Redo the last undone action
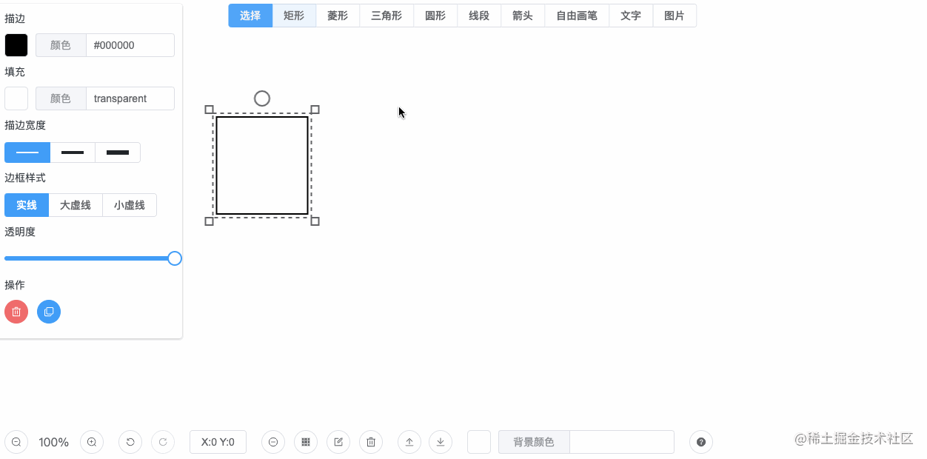The height and width of the screenshot is (459, 927). tap(163, 442)
